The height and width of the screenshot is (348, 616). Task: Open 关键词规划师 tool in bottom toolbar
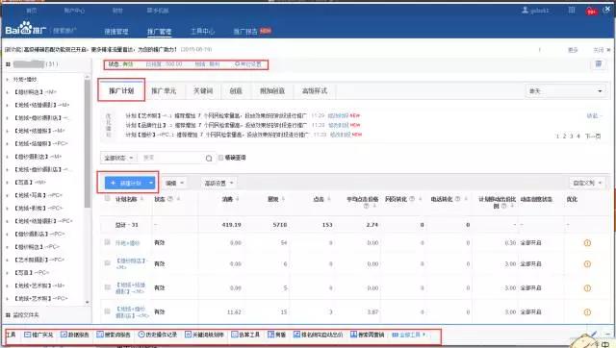coord(204,335)
